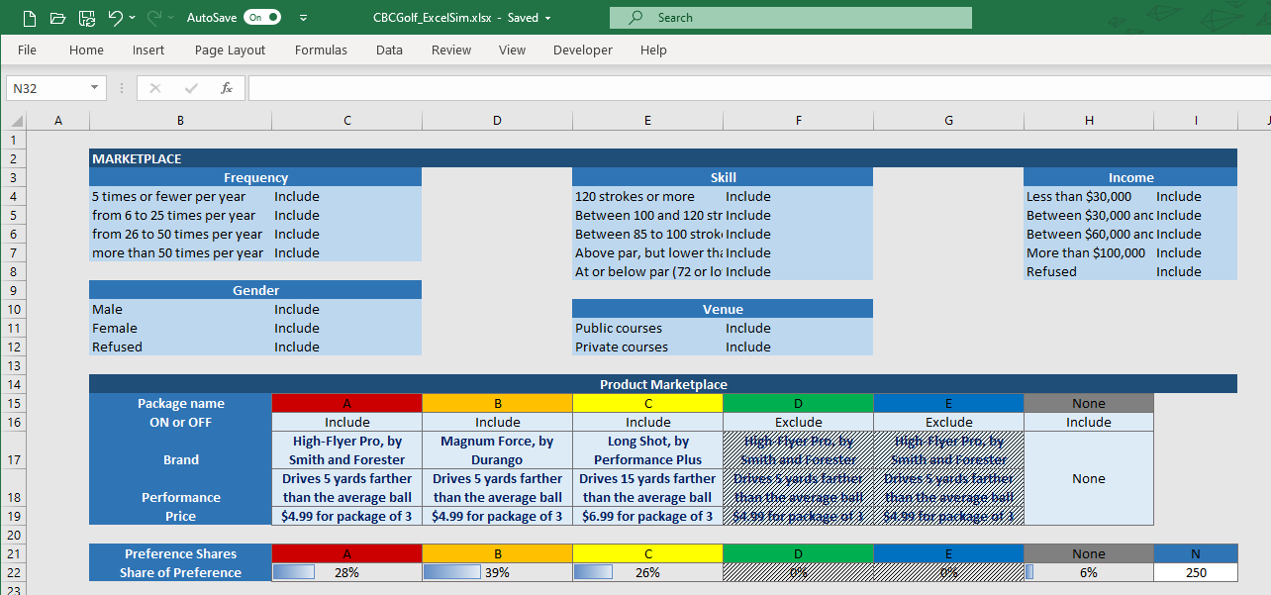Open the Name Box dropdown showing N32
This screenshot has width=1271, height=595.
(x=95, y=88)
